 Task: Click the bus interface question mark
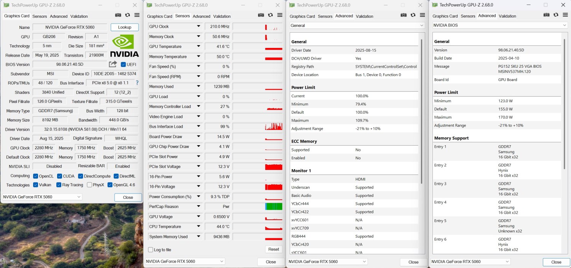coord(137,83)
